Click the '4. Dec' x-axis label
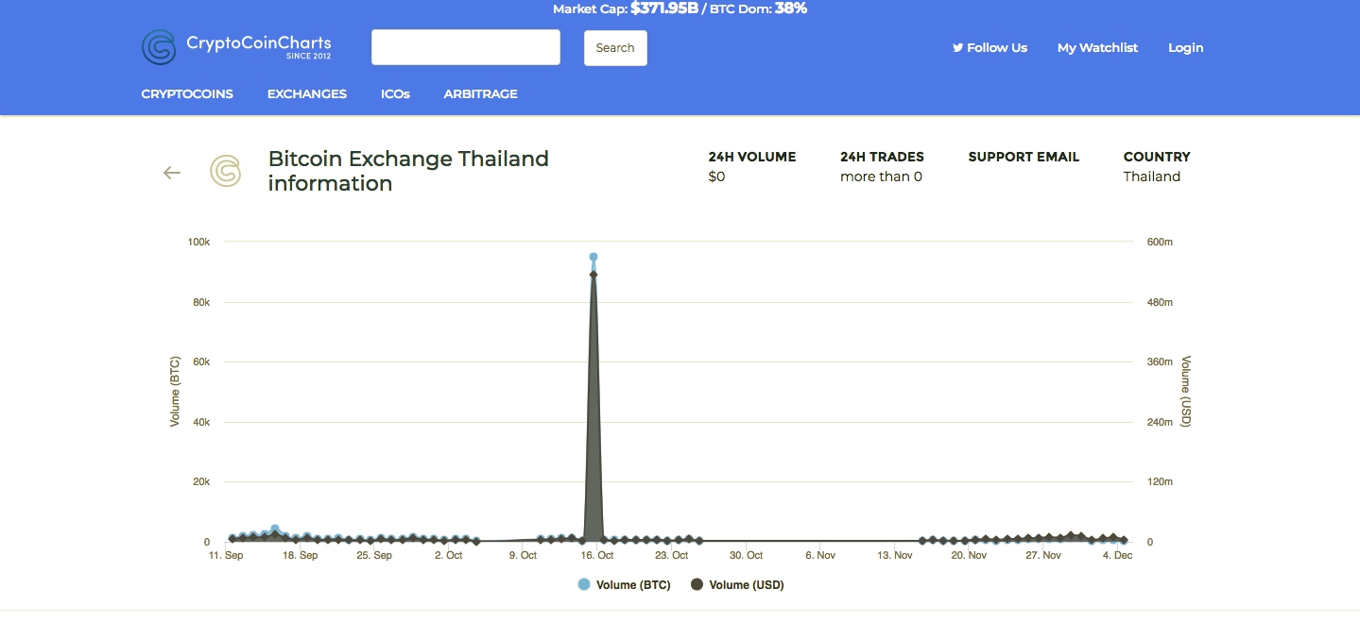The image size is (1360, 622). (x=1117, y=555)
